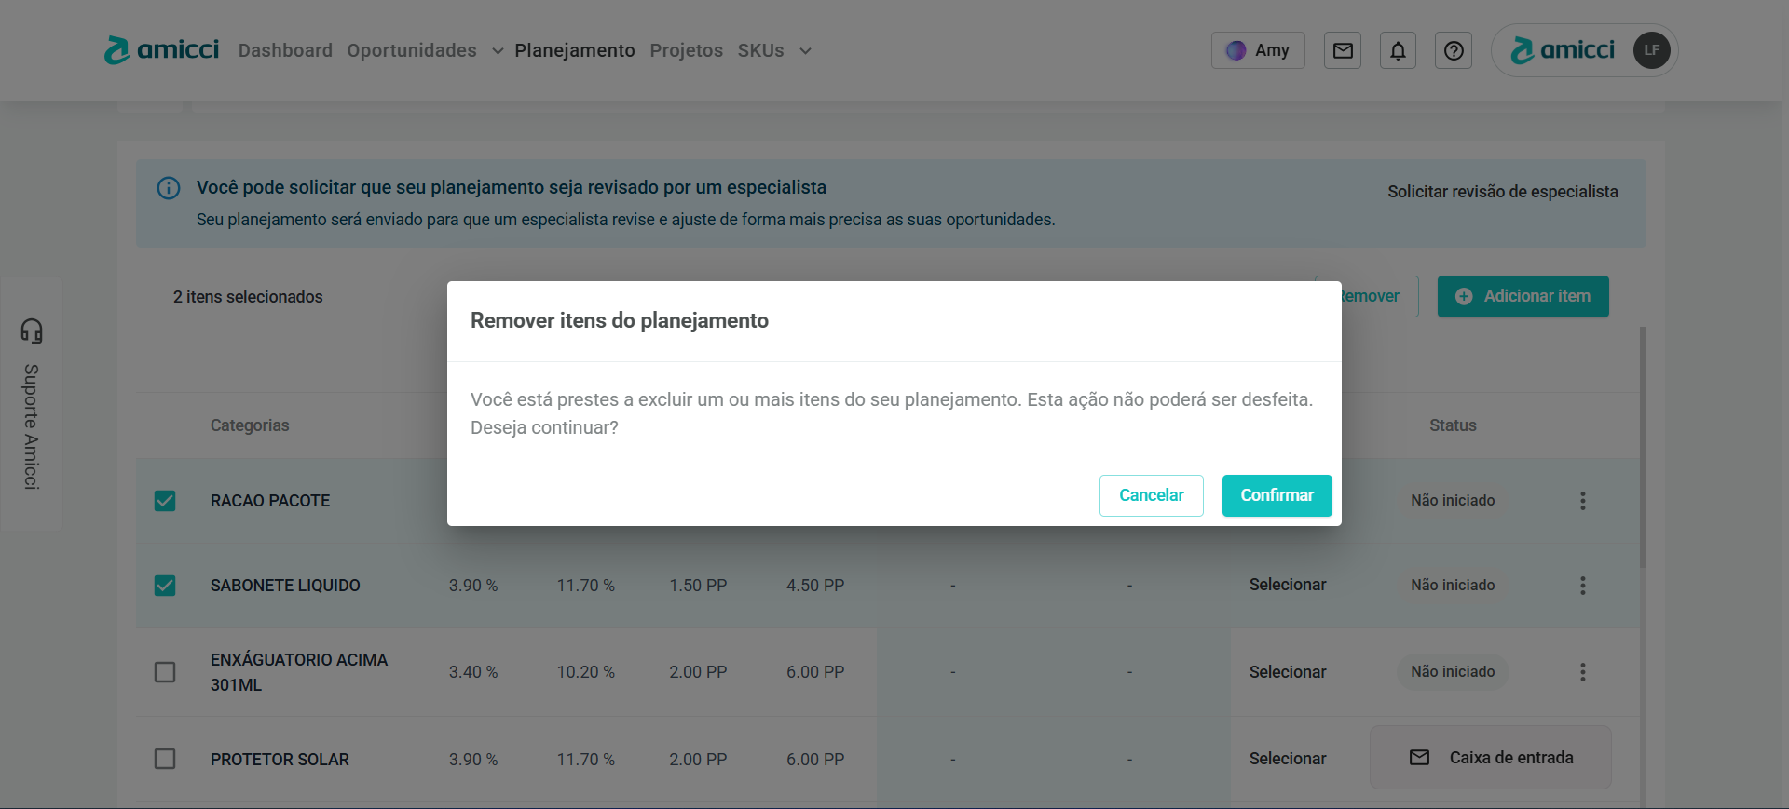Viewport: 1789px width, 809px height.
Task: Open options menu for SABONETE LIQUIDO row
Action: point(1582,586)
